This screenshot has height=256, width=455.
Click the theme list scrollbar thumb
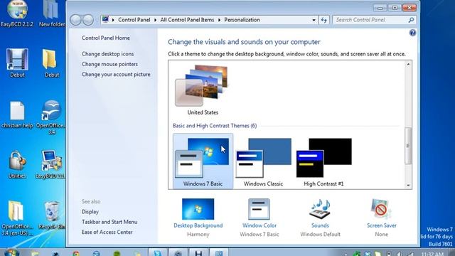click(x=408, y=146)
